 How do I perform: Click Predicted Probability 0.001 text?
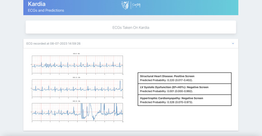point(166,91)
